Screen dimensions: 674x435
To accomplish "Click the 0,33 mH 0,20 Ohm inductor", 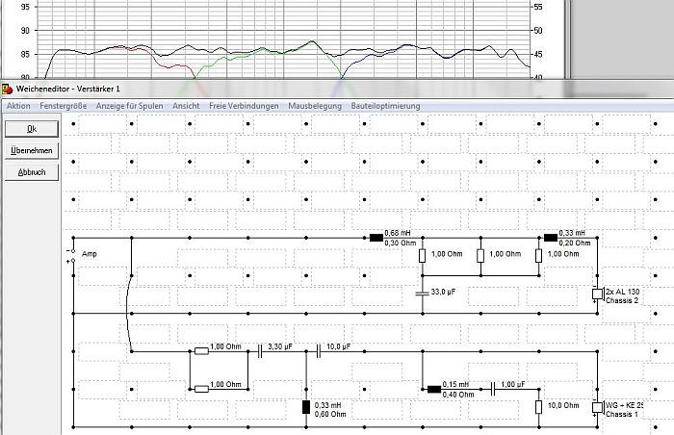I will tap(551, 238).
